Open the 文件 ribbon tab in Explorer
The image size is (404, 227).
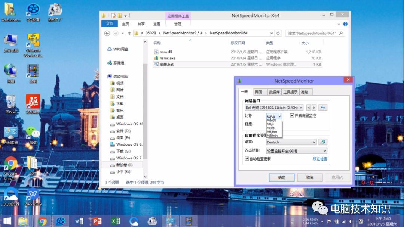[x=110, y=24]
